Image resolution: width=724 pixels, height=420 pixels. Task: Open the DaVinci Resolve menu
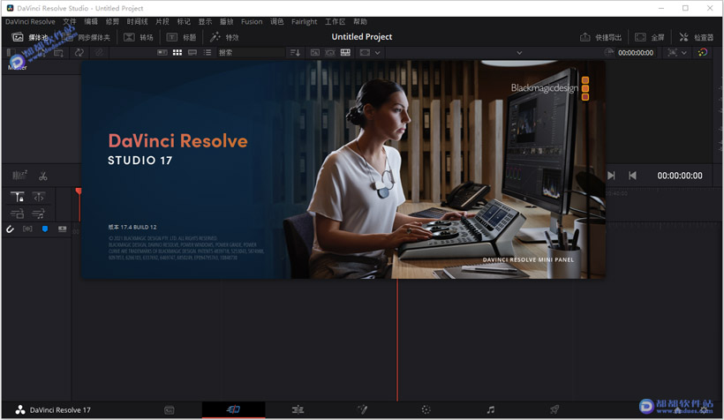[x=30, y=22]
